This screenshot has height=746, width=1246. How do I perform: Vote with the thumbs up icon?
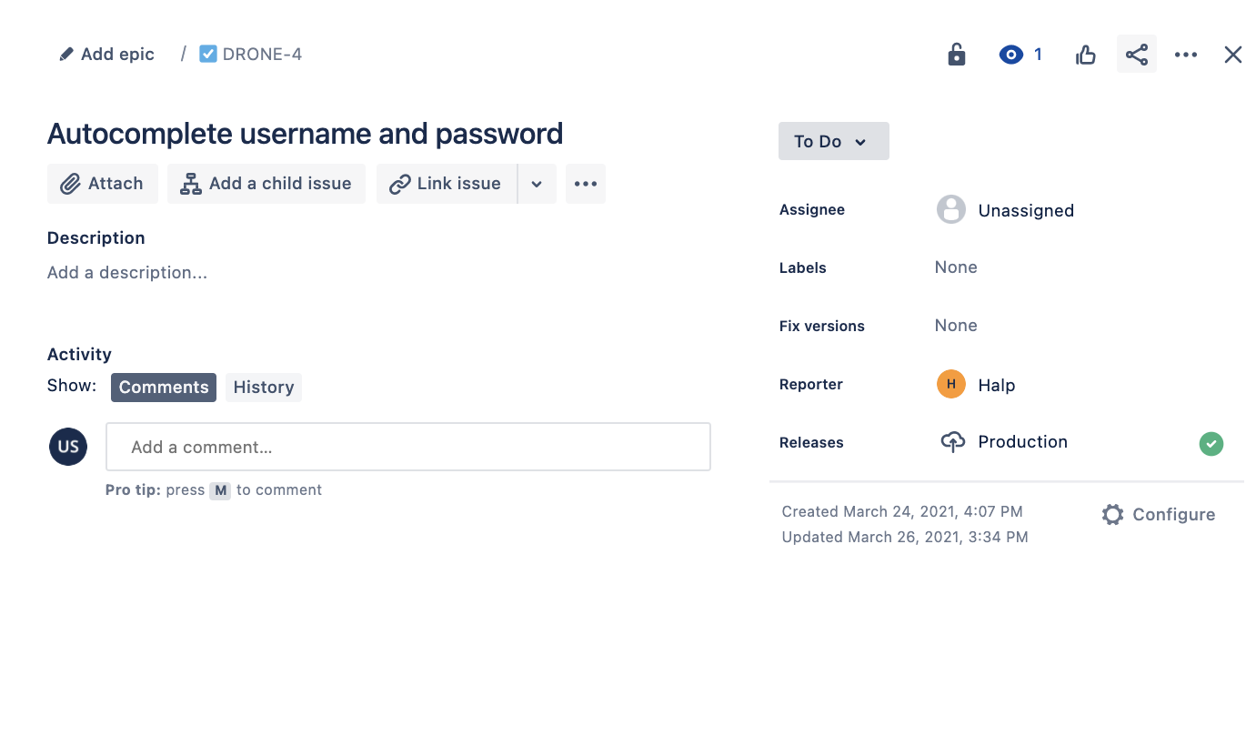(1085, 54)
